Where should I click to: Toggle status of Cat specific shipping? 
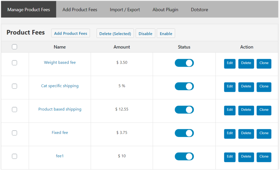pos(184,86)
